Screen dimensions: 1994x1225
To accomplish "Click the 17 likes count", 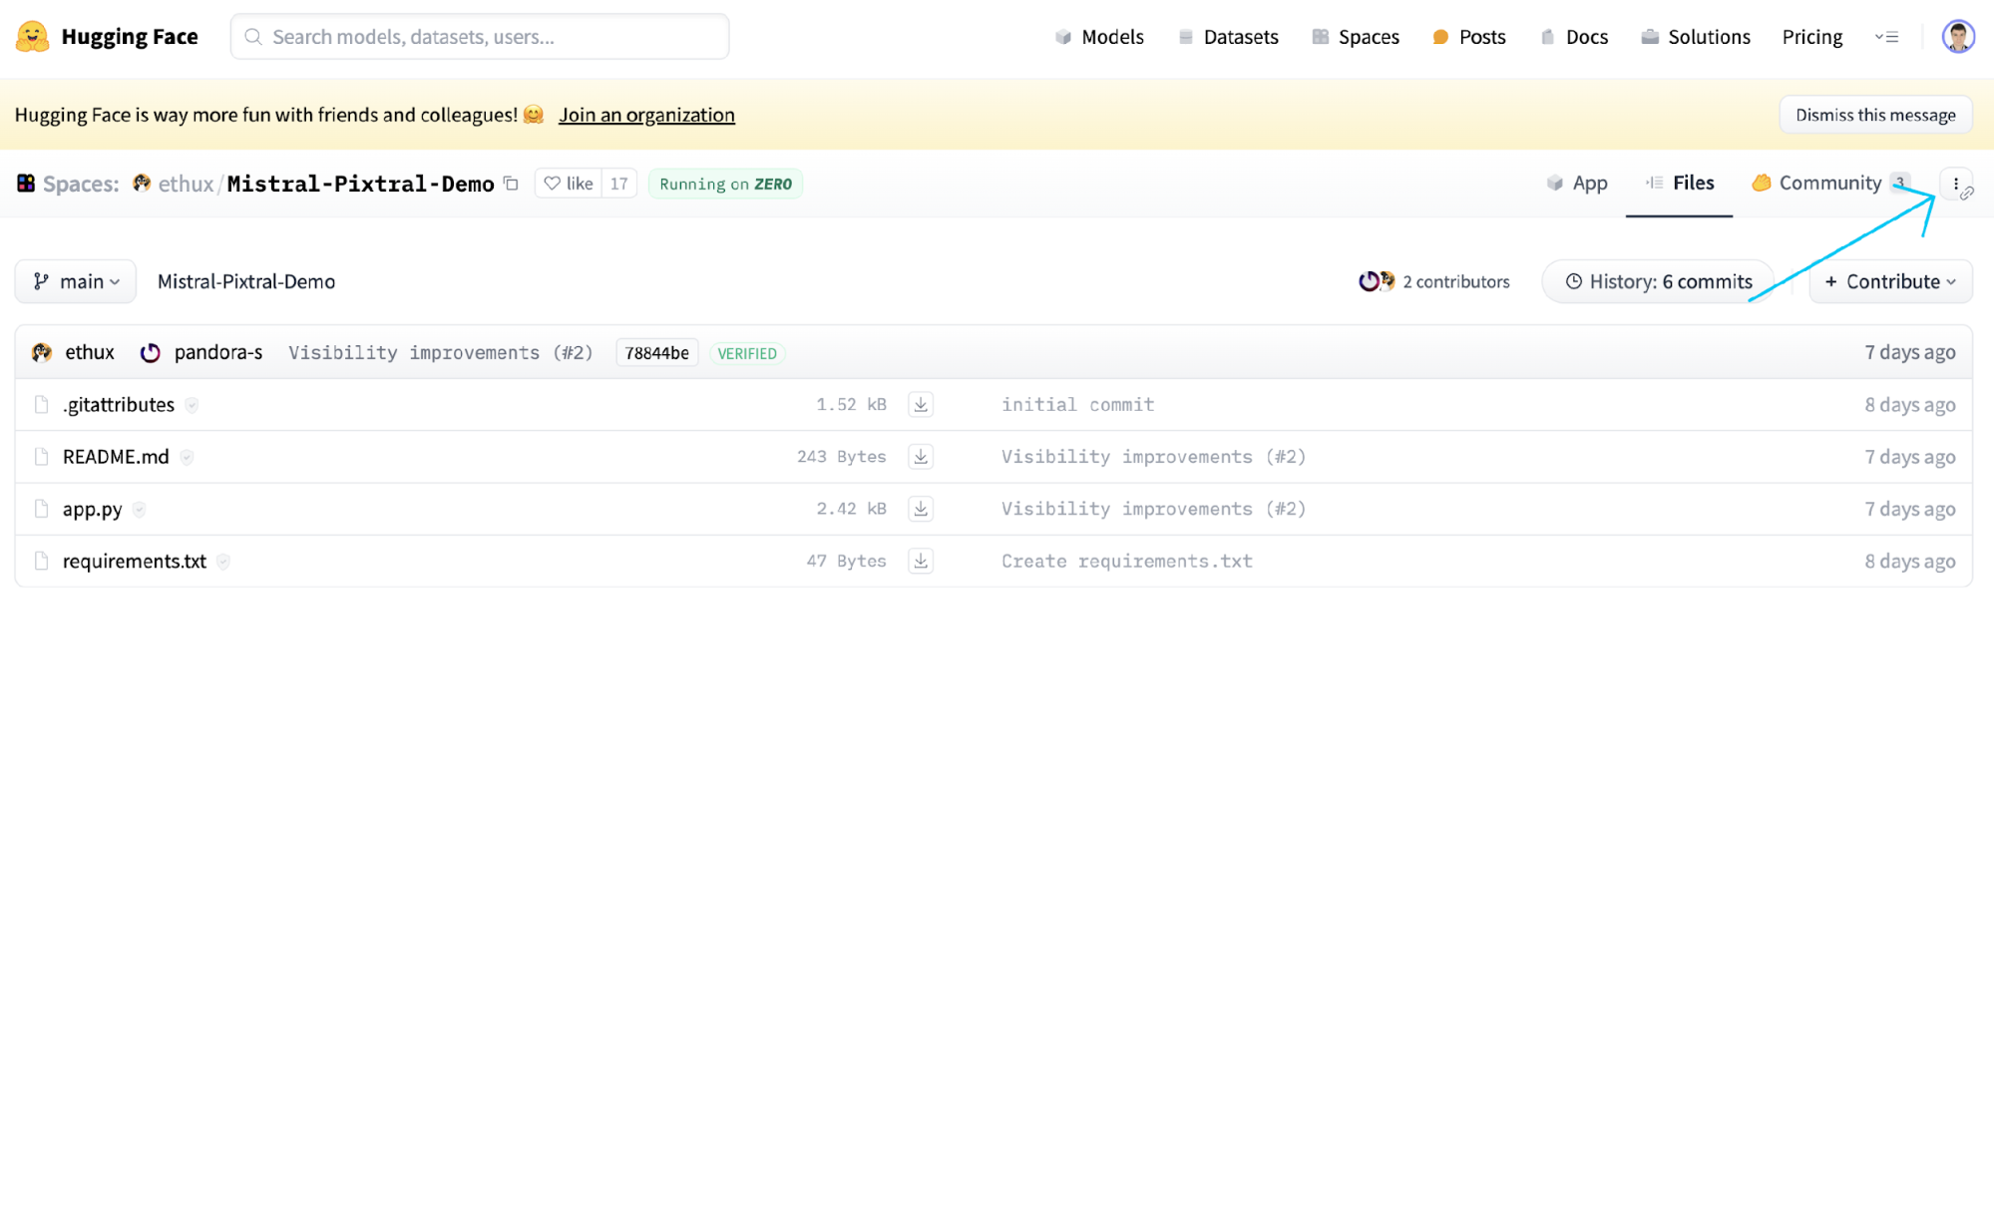I will 619,184.
